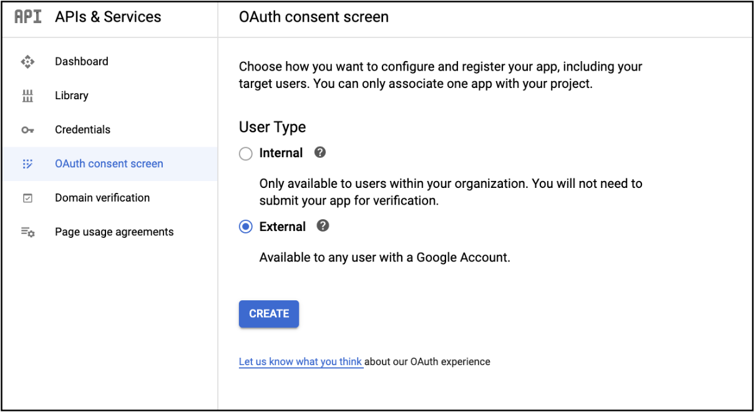The width and height of the screenshot is (755, 412).
Task: Click 'Available to any user with a Google Account' text
Action: click(x=385, y=257)
